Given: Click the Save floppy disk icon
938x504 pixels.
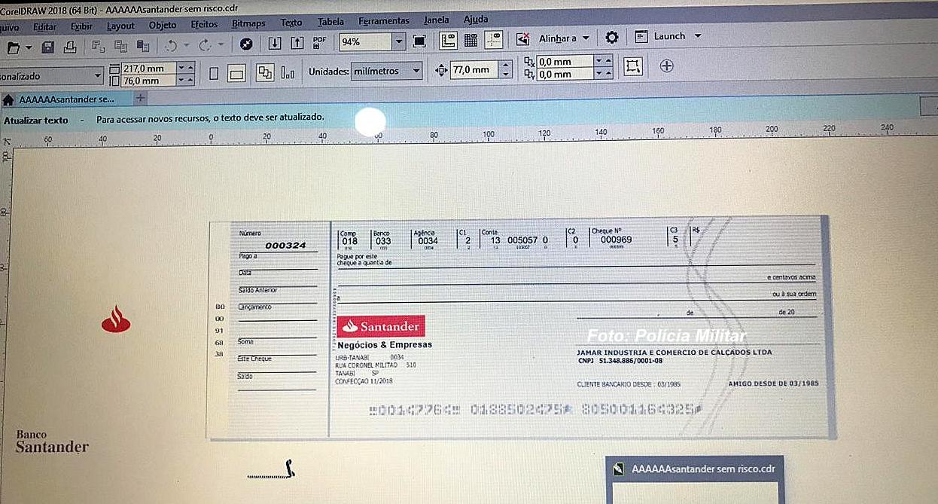Looking at the screenshot, I should [47, 47].
